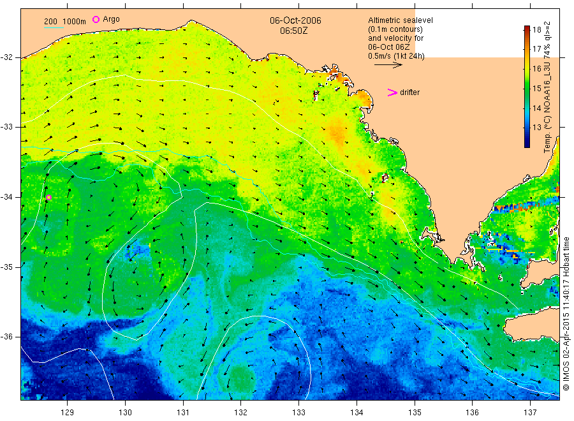Viewport: 574px width, 421px height.
Task: Click the 'Temp. (°C) NOAA16_L3U' axis label
Action: pyautogui.click(x=547, y=107)
